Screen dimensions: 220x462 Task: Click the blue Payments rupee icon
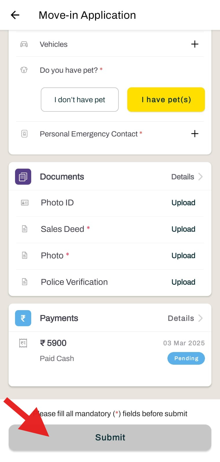(x=23, y=318)
